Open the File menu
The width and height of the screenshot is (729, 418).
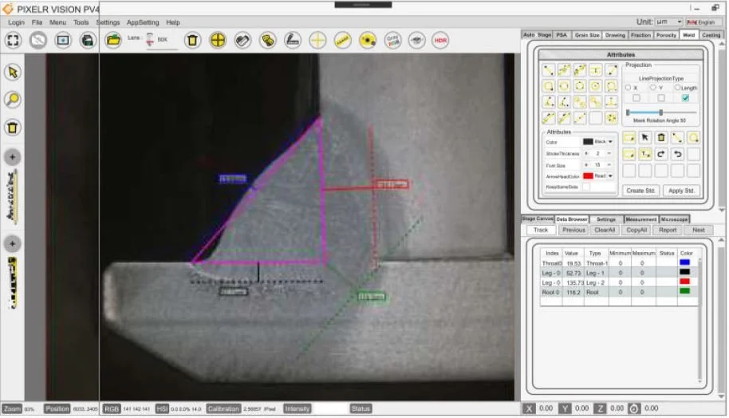tap(37, 22)
